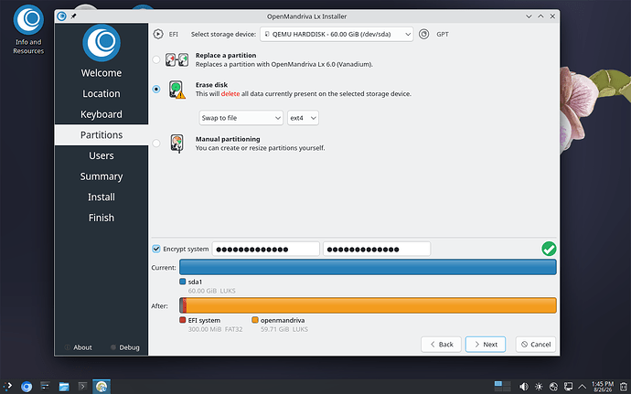Go to the Summary step in sidebar
The height and width of the screenshot is (394, 631).
pyautogui.click(x=102, y=176)
